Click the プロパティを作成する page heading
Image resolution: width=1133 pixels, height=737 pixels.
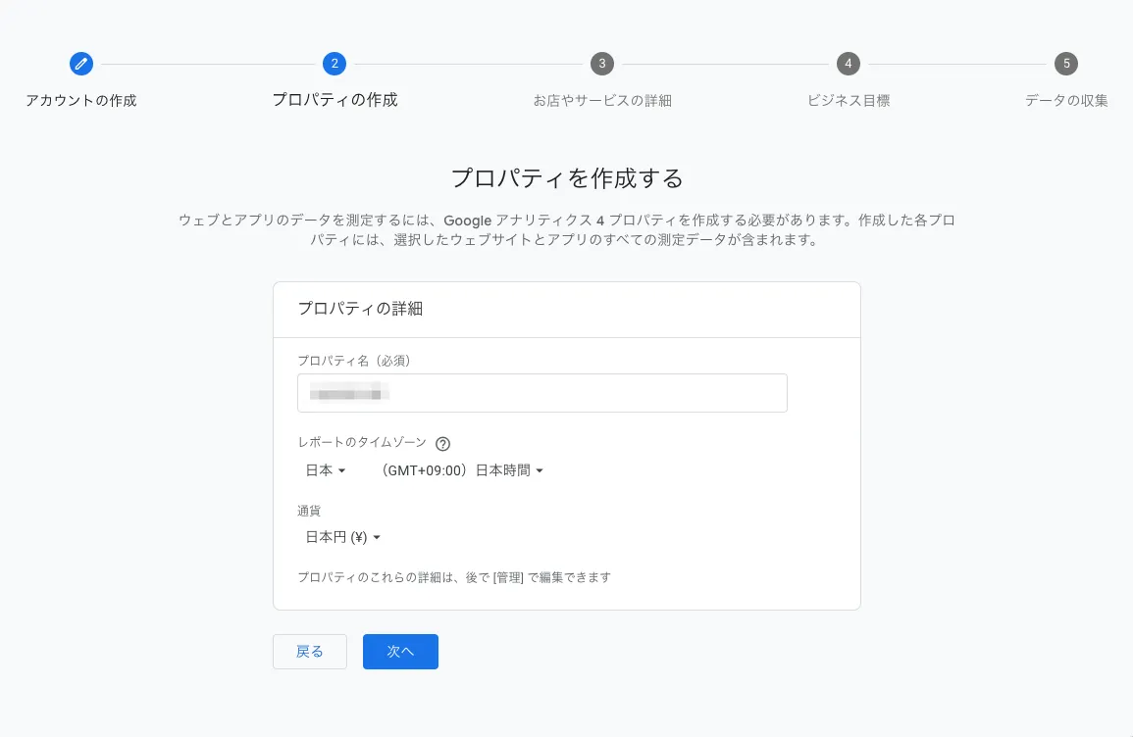pyautogui.click(x=566, y=178)
